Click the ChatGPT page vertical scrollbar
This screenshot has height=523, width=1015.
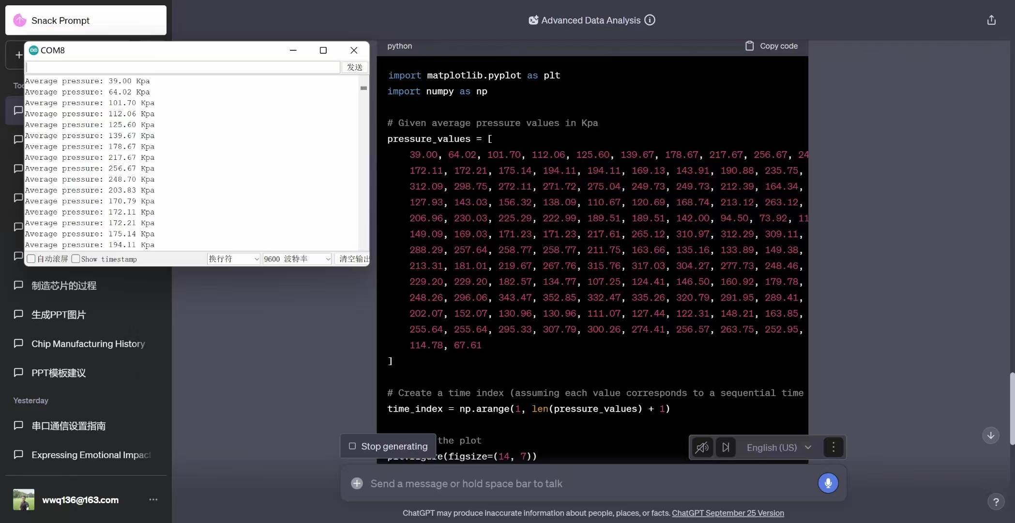pos(1012,408)
